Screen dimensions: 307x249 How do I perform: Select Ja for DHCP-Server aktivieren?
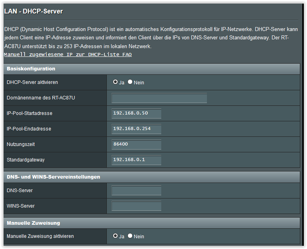tap(115, 82)
